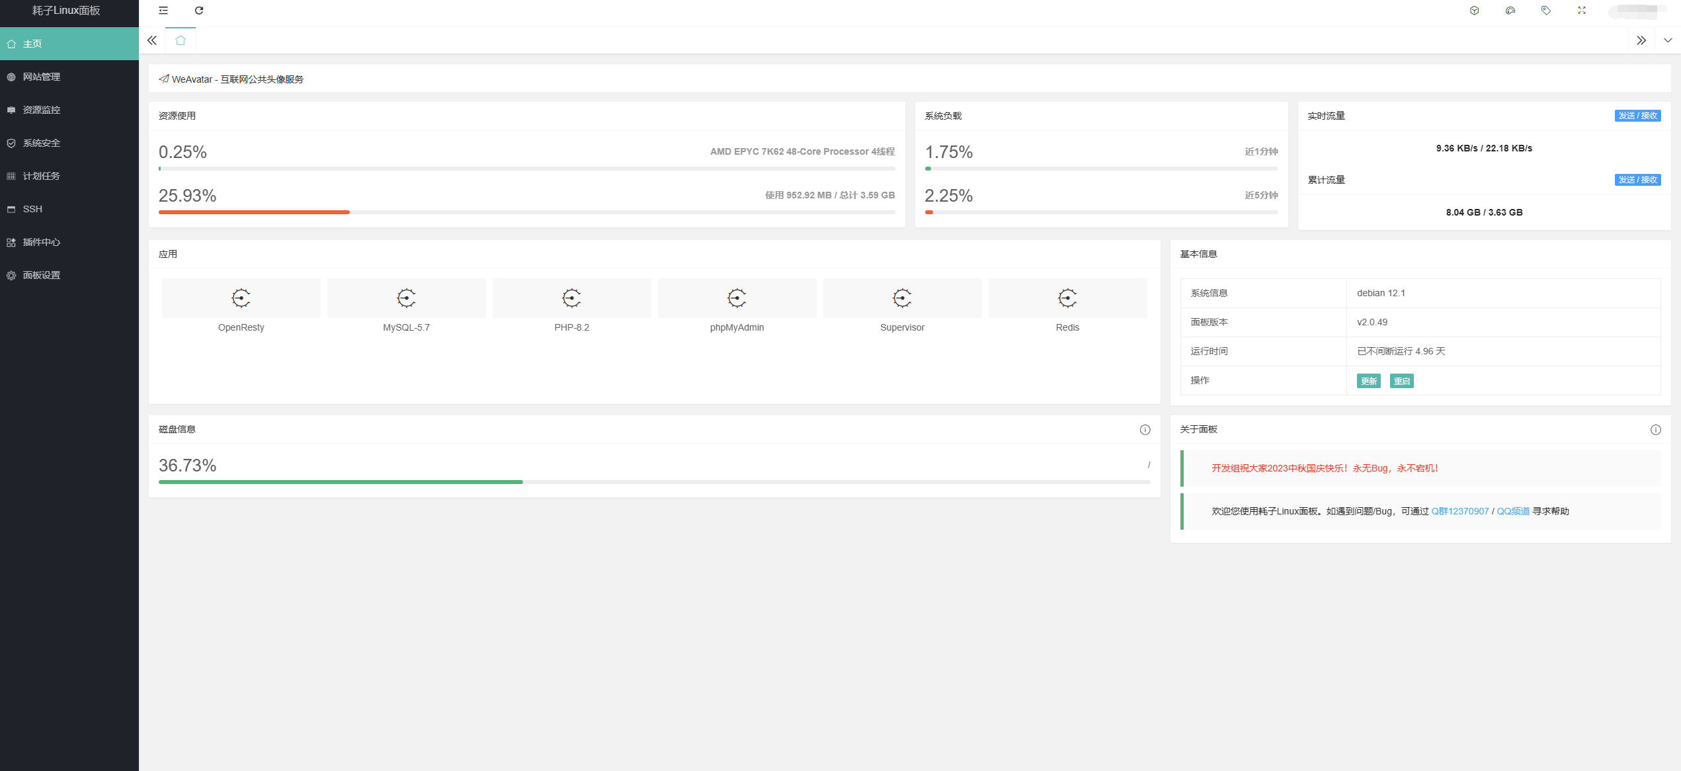Screen dimensions: 1681x771
Task: Open the Q群12370907 link
Action: point(1459,511)
